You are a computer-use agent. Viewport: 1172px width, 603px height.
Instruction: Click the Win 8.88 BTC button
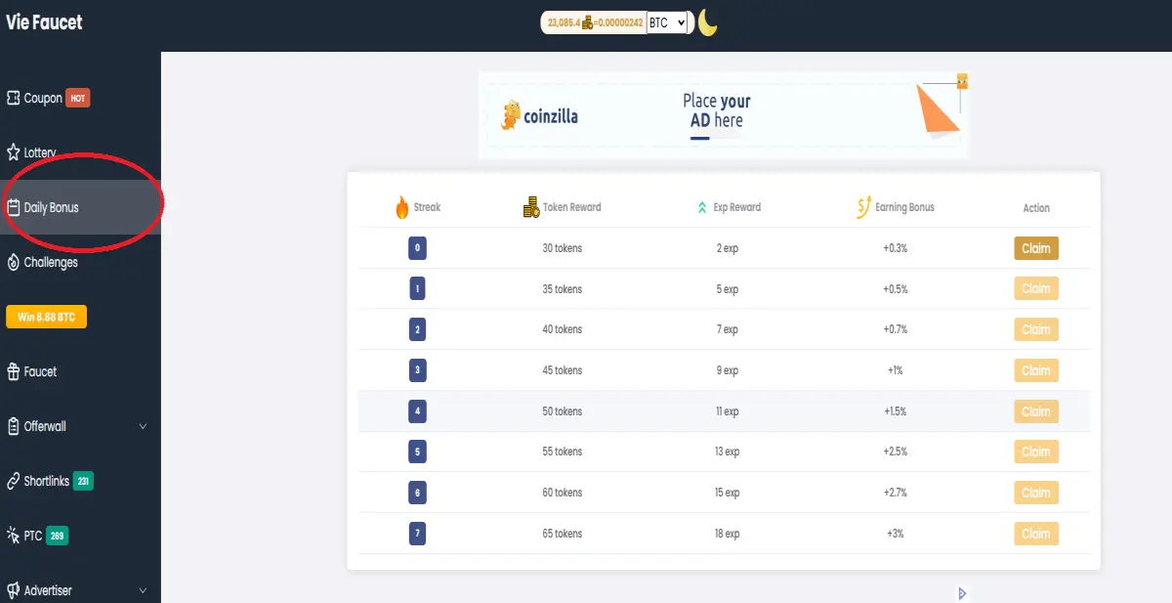tap(46, 317)
